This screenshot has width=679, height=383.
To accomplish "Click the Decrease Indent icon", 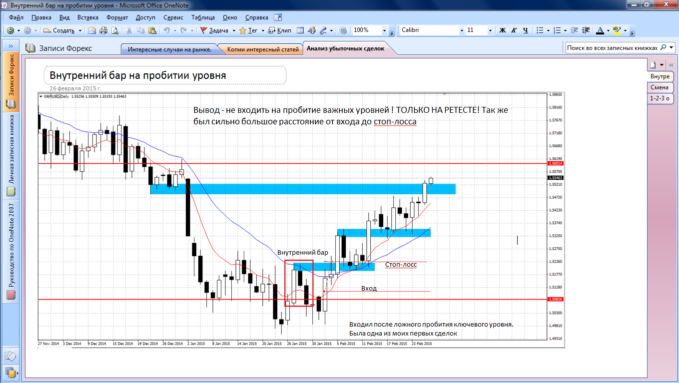I will click(x=575, y=30).
